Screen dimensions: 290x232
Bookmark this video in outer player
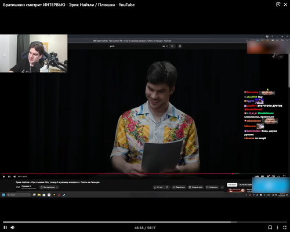pyautogui.click(x=270, y=227)
